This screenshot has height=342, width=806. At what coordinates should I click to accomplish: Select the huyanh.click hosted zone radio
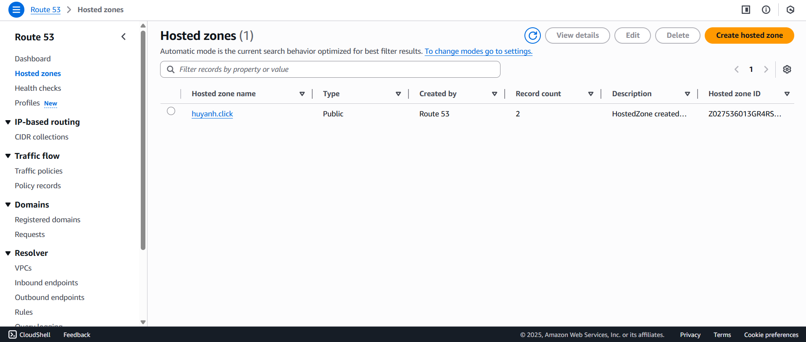(x=171, y=111)
